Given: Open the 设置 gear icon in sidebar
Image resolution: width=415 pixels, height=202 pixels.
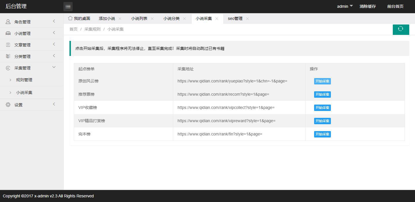Looking at the screenshot, I should (8, 105).
